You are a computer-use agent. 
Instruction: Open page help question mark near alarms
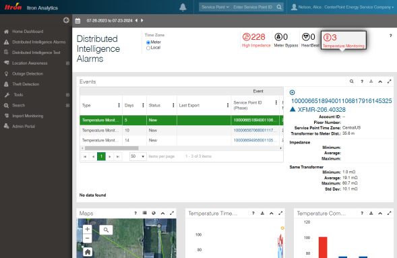click(x=390, y=36)
